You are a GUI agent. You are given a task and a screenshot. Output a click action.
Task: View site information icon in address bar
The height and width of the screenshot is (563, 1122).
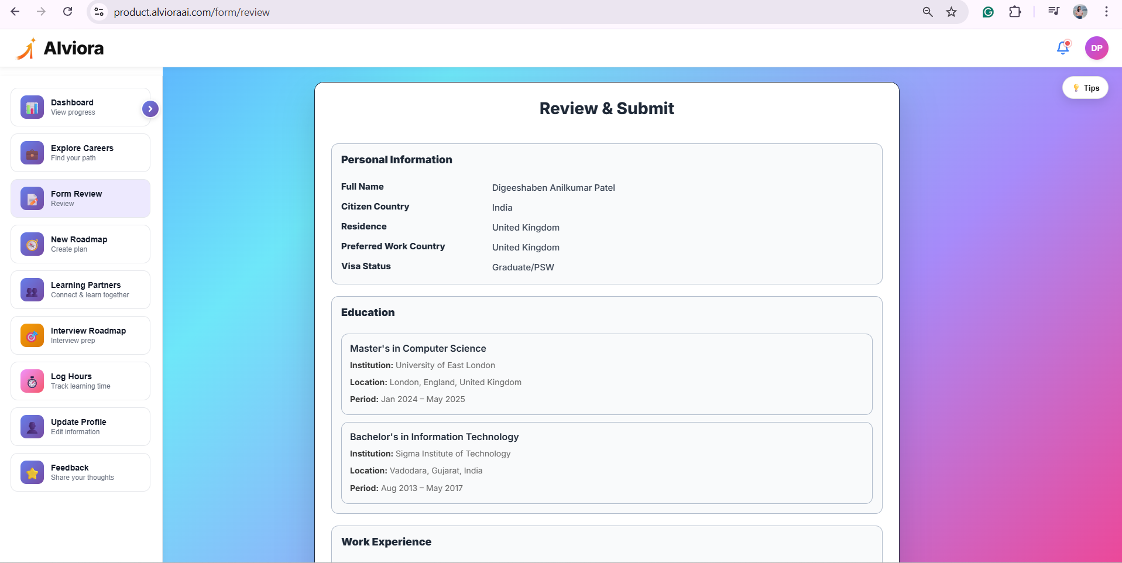(x=99, y=12)
